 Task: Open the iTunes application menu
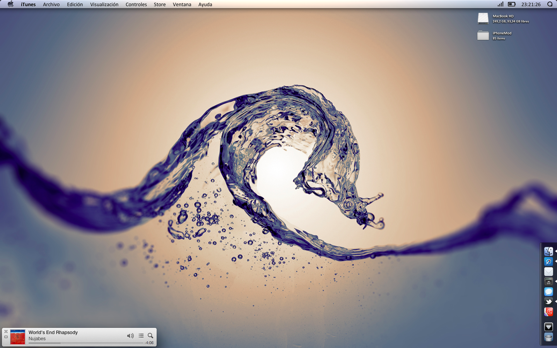coord(28,4)
